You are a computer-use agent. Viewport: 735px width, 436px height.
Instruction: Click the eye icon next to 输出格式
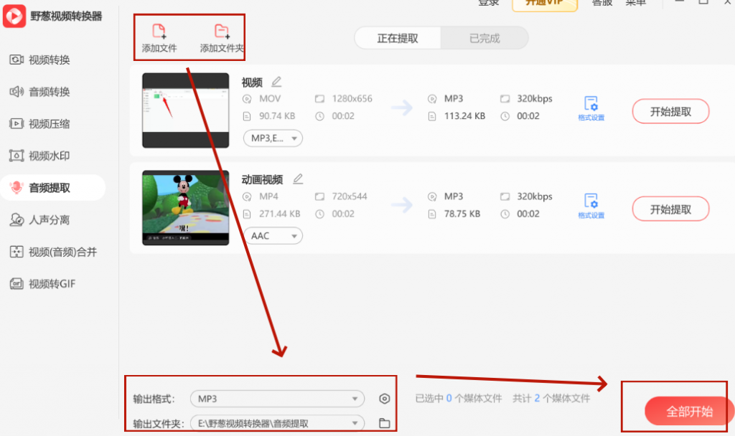pos(385,398)
